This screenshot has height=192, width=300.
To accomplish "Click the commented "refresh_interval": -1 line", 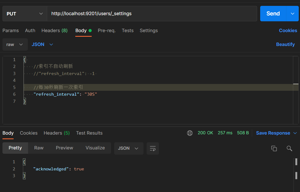I will 64,73.
